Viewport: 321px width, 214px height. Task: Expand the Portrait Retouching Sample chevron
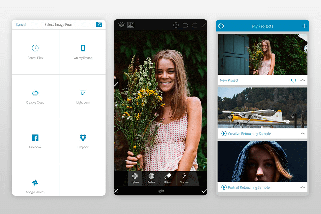coord(302,187)
